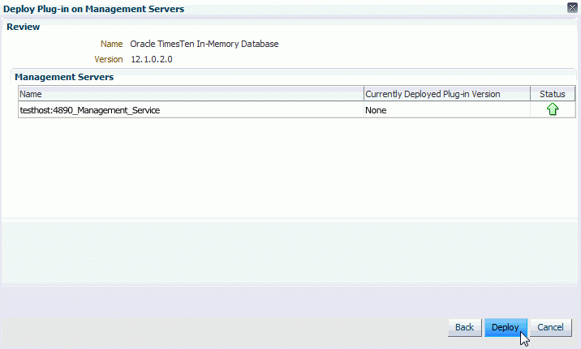
Task: Click the Name column header
Action: tap(191, 94)
